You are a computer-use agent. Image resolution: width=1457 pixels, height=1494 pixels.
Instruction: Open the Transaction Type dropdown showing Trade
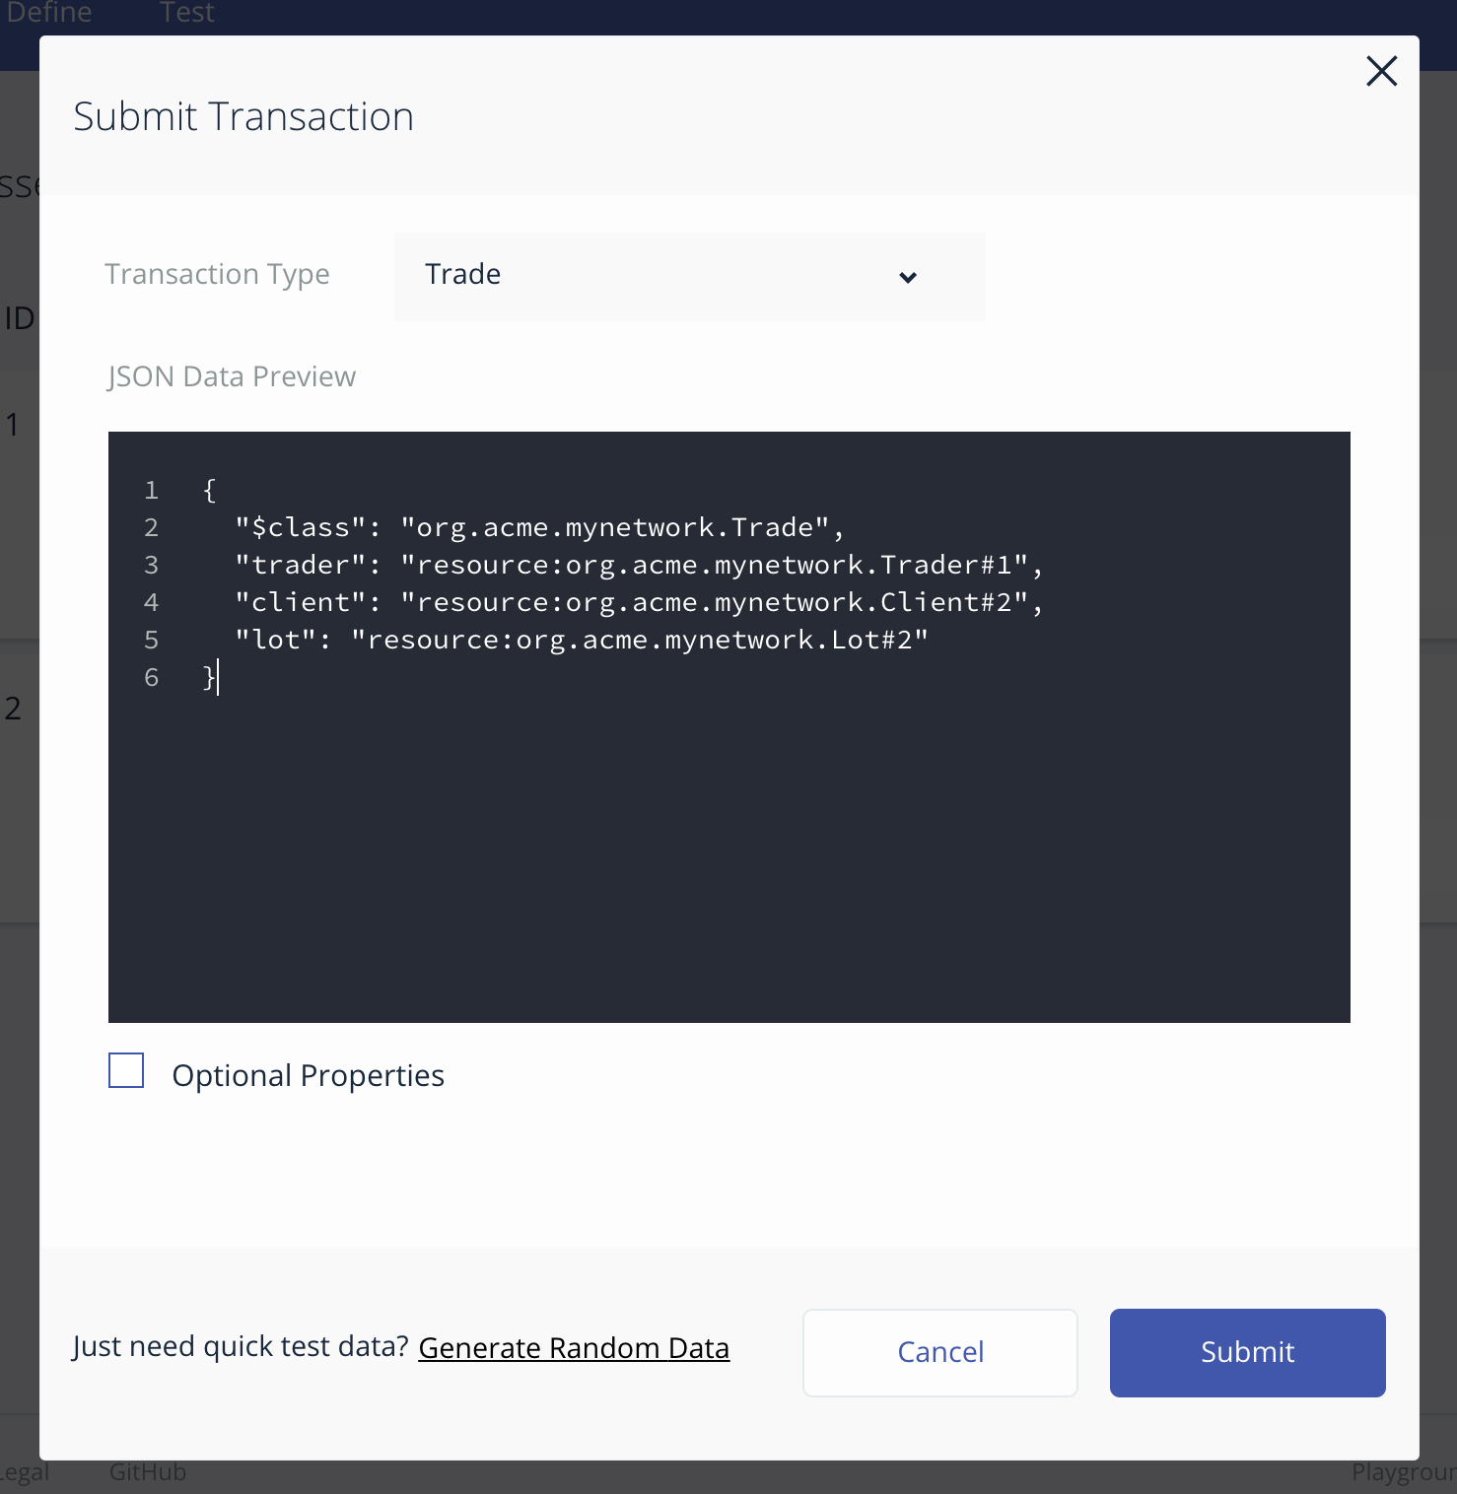[688, 276]
